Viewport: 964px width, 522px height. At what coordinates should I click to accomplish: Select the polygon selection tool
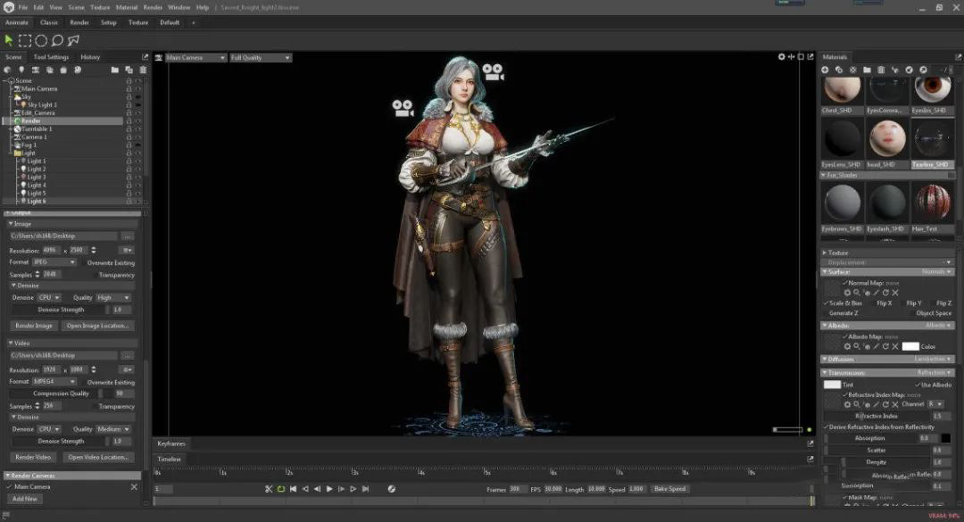coord(74,40)
